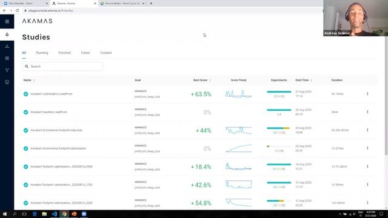This screenshot has width=388, height=218.
Task: Open study Konakart eCommerce footprint reduction
Action: [56, 130]
